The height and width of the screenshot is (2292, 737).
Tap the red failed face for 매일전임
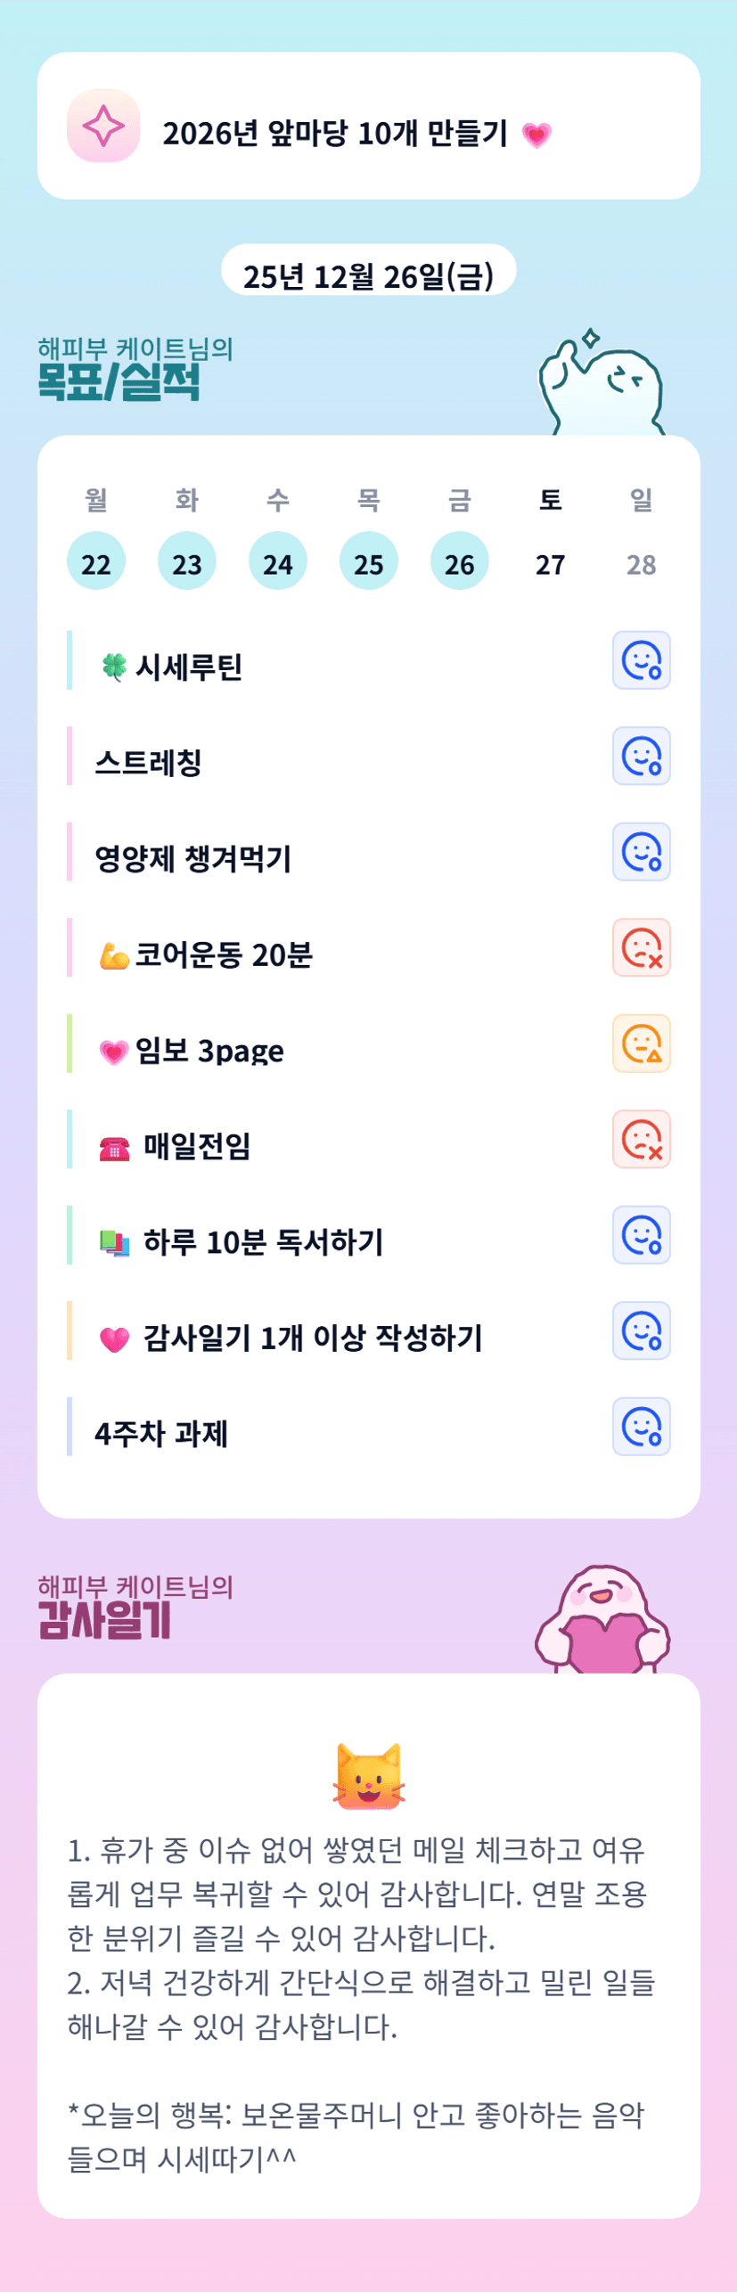click(x=641, y=1139)
